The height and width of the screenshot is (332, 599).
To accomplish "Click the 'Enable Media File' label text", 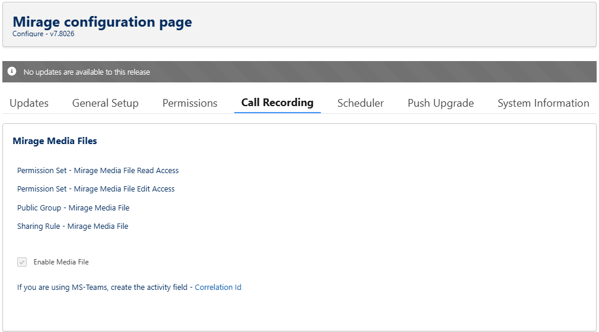I will pos(61,262).
